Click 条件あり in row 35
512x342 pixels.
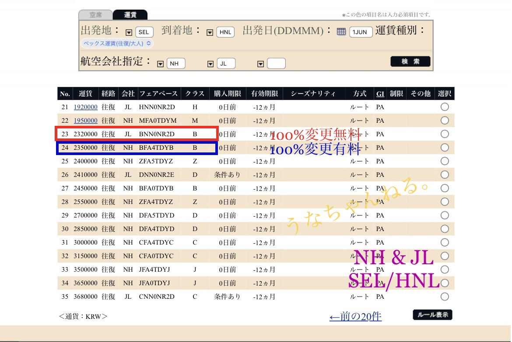click(227, 297)
